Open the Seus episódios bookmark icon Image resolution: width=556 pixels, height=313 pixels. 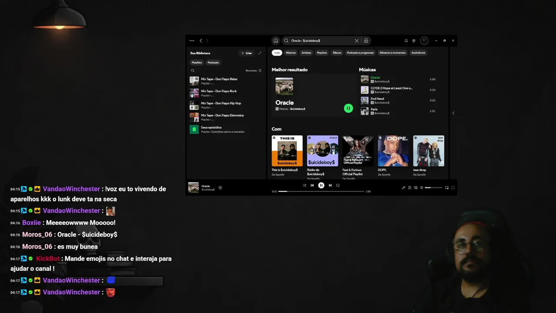[194, 130]
